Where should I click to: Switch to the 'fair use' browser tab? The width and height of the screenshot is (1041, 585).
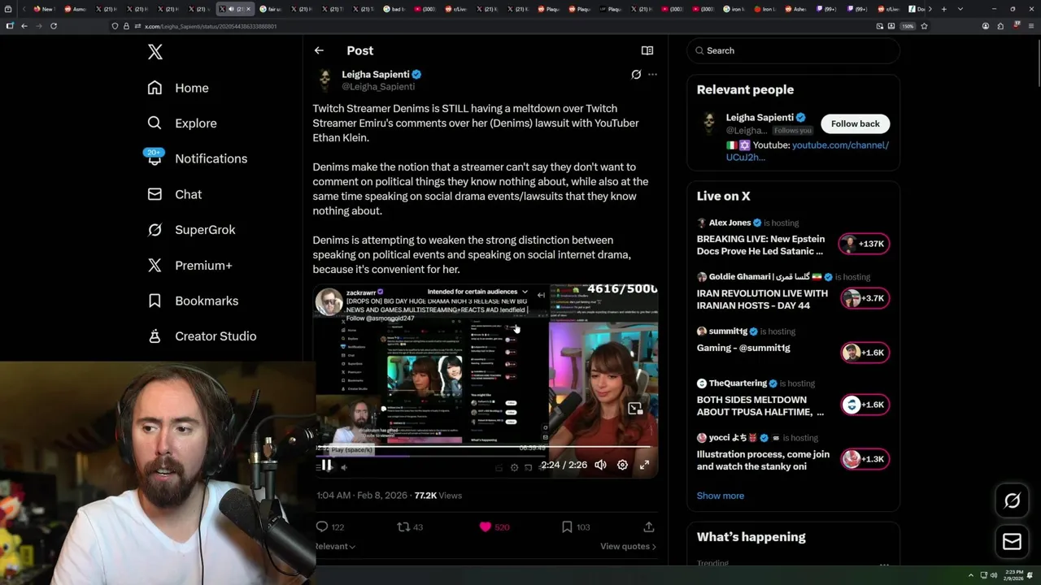click(271, 9)
